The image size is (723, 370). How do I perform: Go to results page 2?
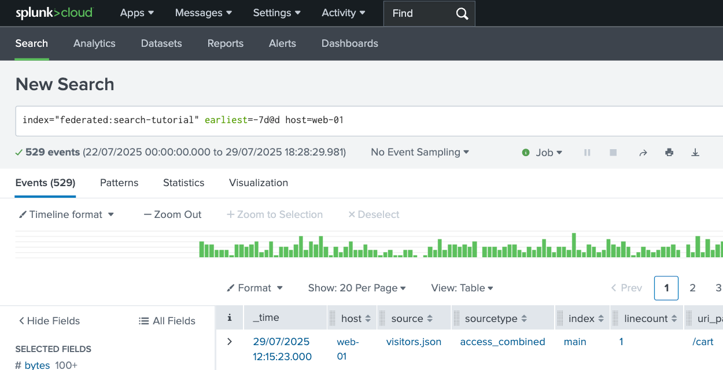point(692,288)
